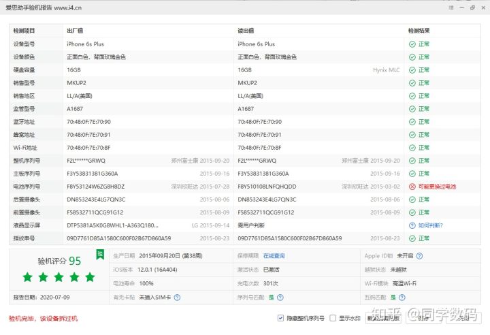Restore down the report window

[x=472, y=7]
